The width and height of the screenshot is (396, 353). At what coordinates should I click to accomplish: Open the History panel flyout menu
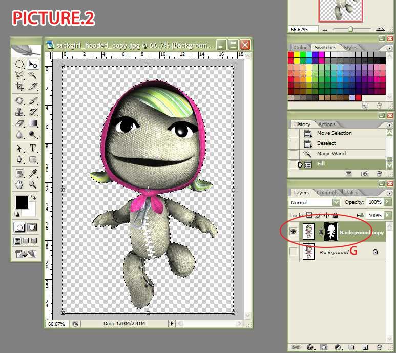tap(389, 125)
